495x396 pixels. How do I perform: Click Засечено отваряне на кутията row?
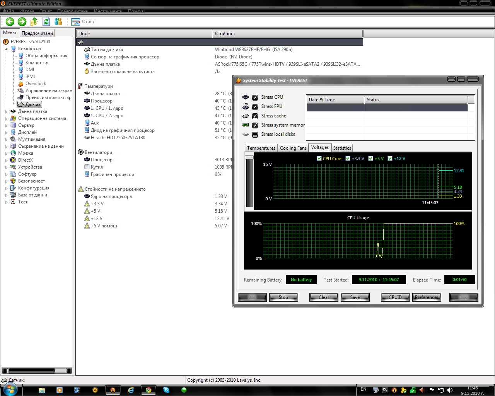click(123, 72)
